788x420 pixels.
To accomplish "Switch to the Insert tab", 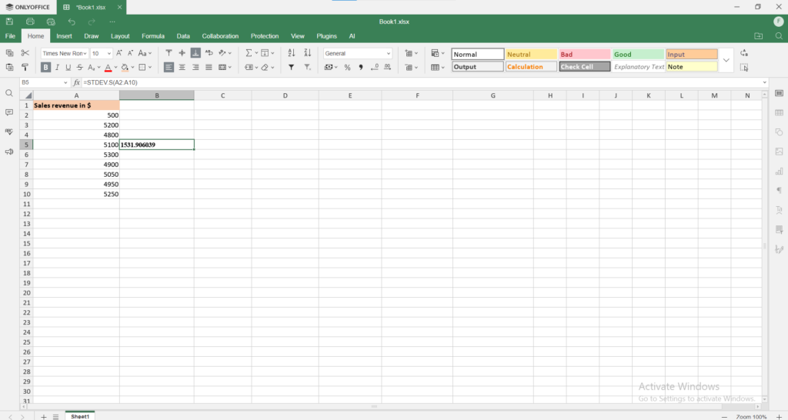I will (x=64, y=36).
